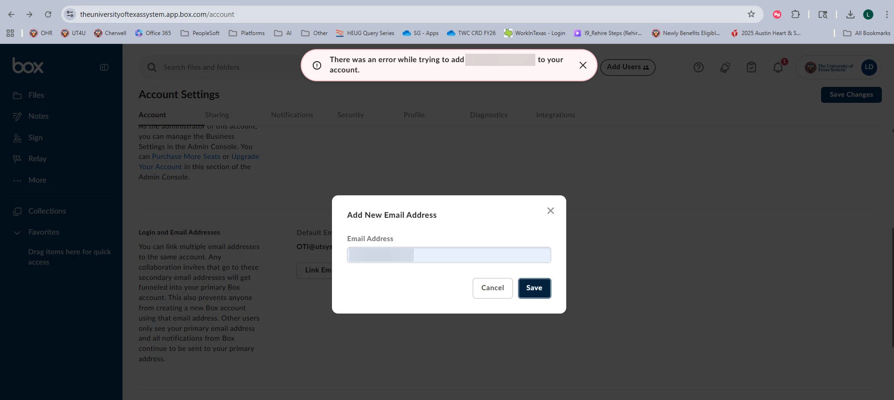Go back with browser back arrow
894x400 pixels.
(11, 14)
